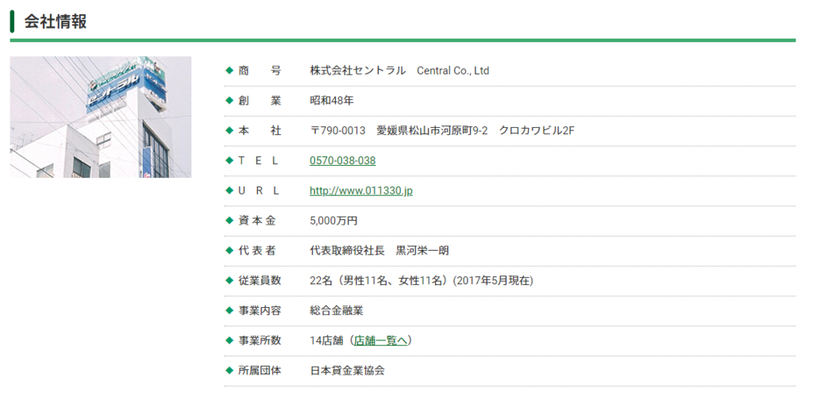The image size is (813, 400).
Task: Call the phone number 0570-038-038 link
Action: [342, 160]
